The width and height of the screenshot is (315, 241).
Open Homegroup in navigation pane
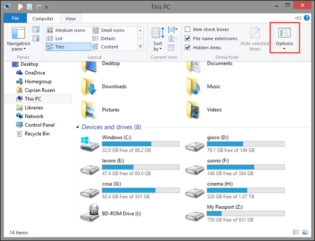(34, 82)
